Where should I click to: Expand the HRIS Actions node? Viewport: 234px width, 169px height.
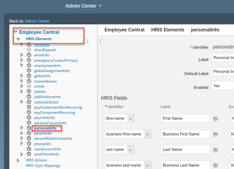[18, 160]
